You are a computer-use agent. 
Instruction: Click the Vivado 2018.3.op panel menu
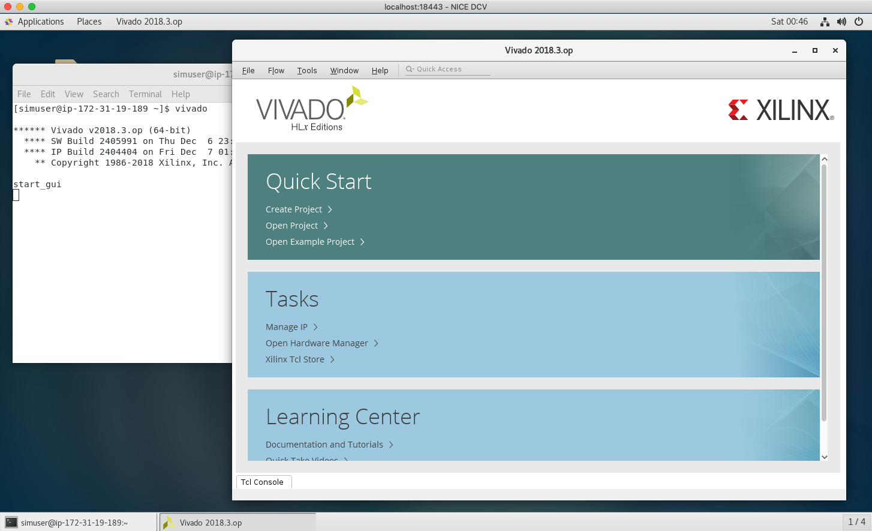pos(149,22)
